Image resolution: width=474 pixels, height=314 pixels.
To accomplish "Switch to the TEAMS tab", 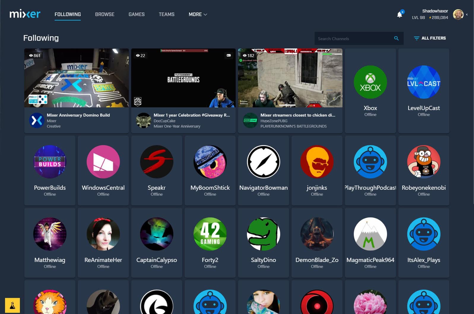I will [x=167, y=14].
